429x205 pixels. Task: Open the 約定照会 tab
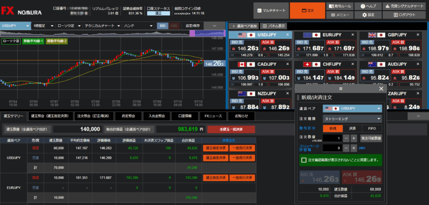128,116
